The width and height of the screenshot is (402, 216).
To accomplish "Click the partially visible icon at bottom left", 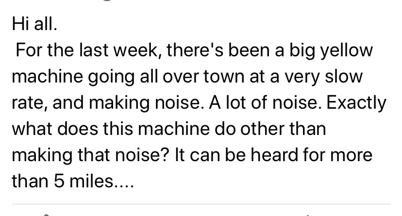I will click(46, 214).
